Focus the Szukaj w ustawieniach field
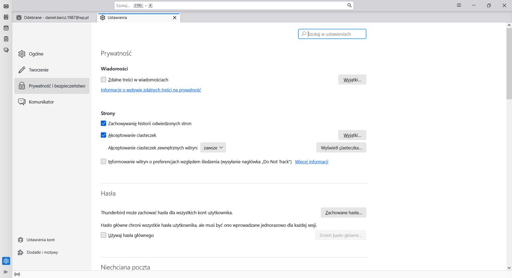This screenshot has width=512, height=278. [332, 34]
